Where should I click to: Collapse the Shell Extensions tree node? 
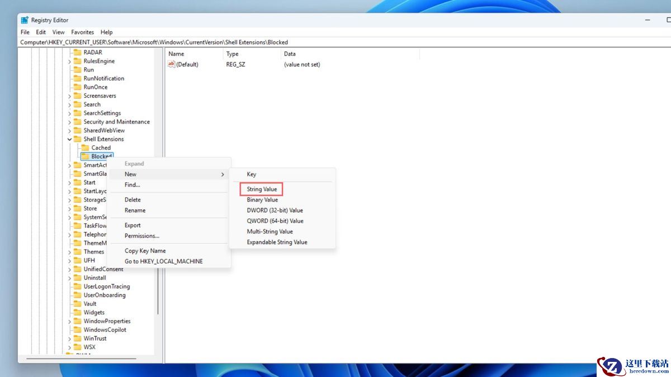[x=70, y=139]
